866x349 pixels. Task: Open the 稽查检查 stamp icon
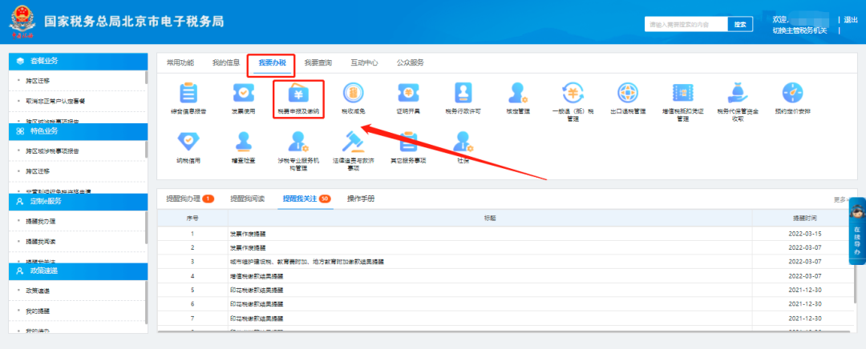[x=243, y=142]
